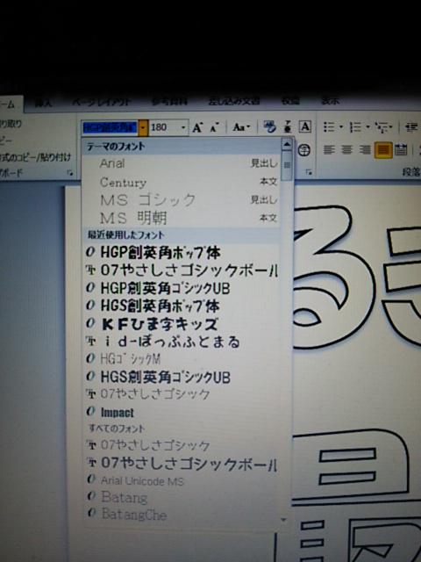The width and height of the screenshot is (421, 562).
Task: Open the font group dialog launcher
Action: point(309,172)
